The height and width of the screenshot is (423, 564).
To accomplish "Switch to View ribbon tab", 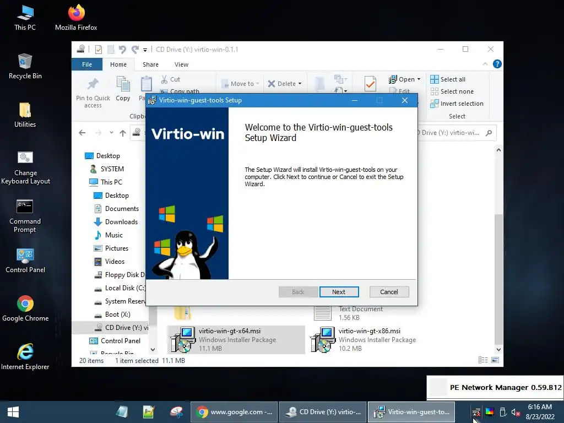I will point(181,64).
